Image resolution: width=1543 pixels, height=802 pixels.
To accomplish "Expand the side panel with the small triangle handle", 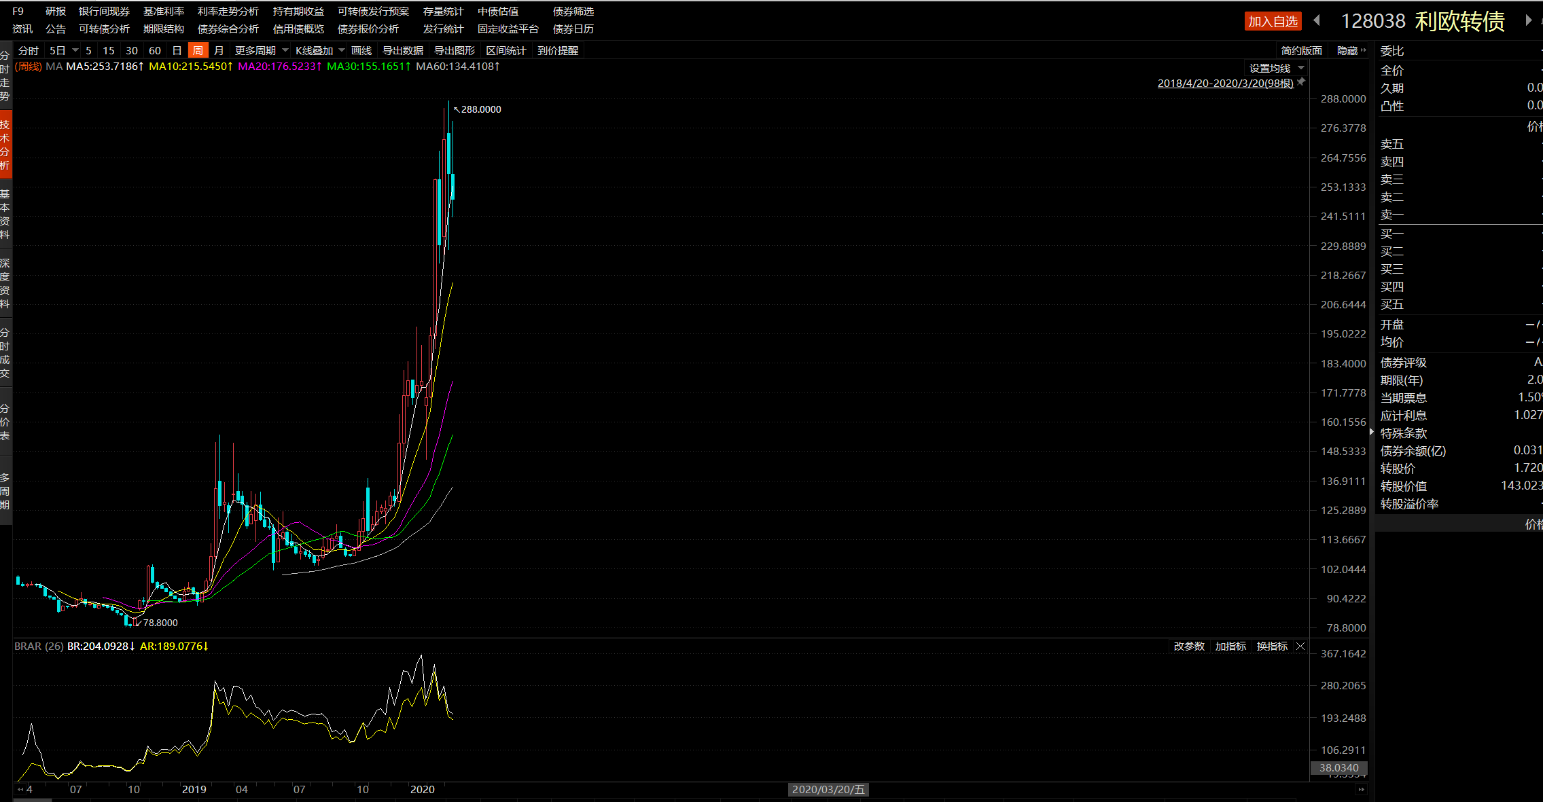I will (1372, 432).
